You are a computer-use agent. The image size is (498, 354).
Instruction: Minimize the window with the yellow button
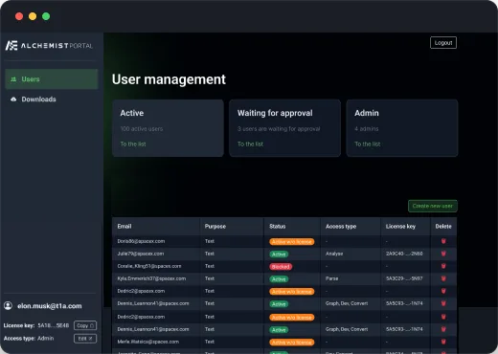tap(33, 16)
